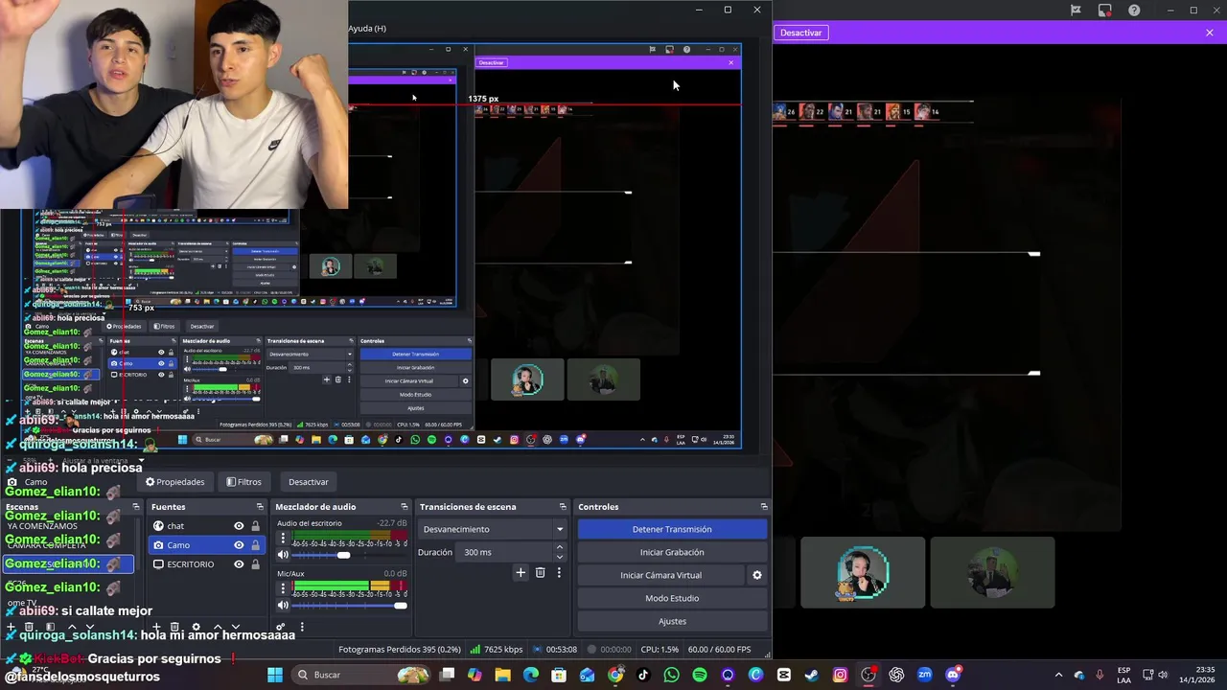Open advanced audio properties gears icon
Screen dimensions: 1227x690
coord(283,627)
